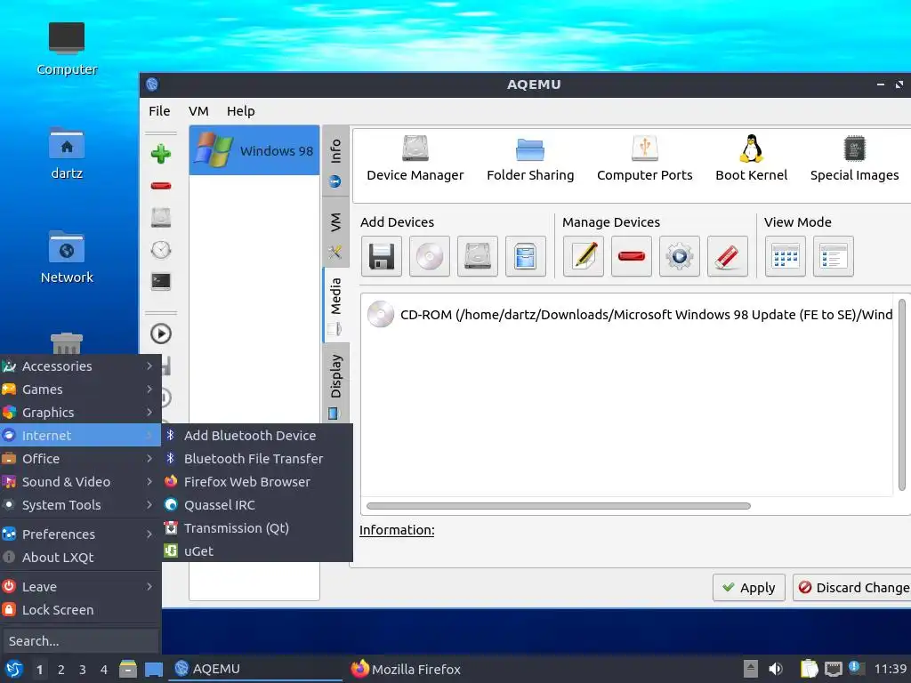This screenshot has width=911, height=683.
Task: Click the Information link label
Action: [397, 530]
